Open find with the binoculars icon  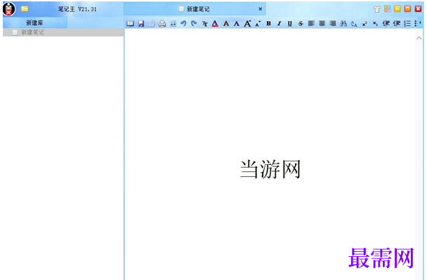343,24
